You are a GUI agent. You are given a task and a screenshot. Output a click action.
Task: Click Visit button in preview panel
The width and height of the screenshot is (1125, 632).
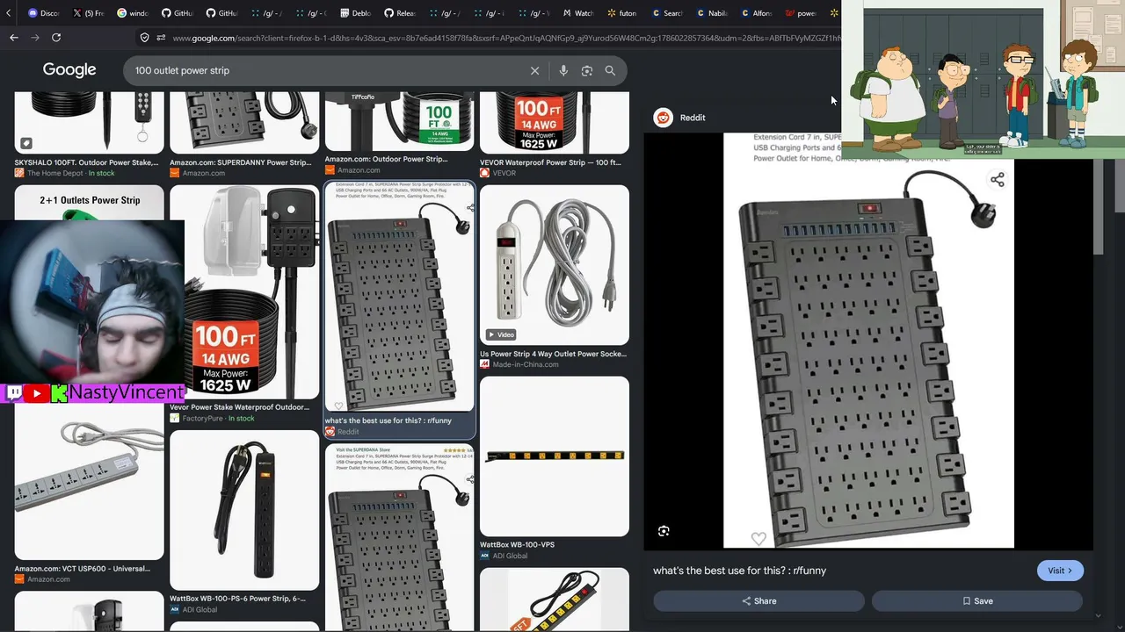pos(1060,571)
